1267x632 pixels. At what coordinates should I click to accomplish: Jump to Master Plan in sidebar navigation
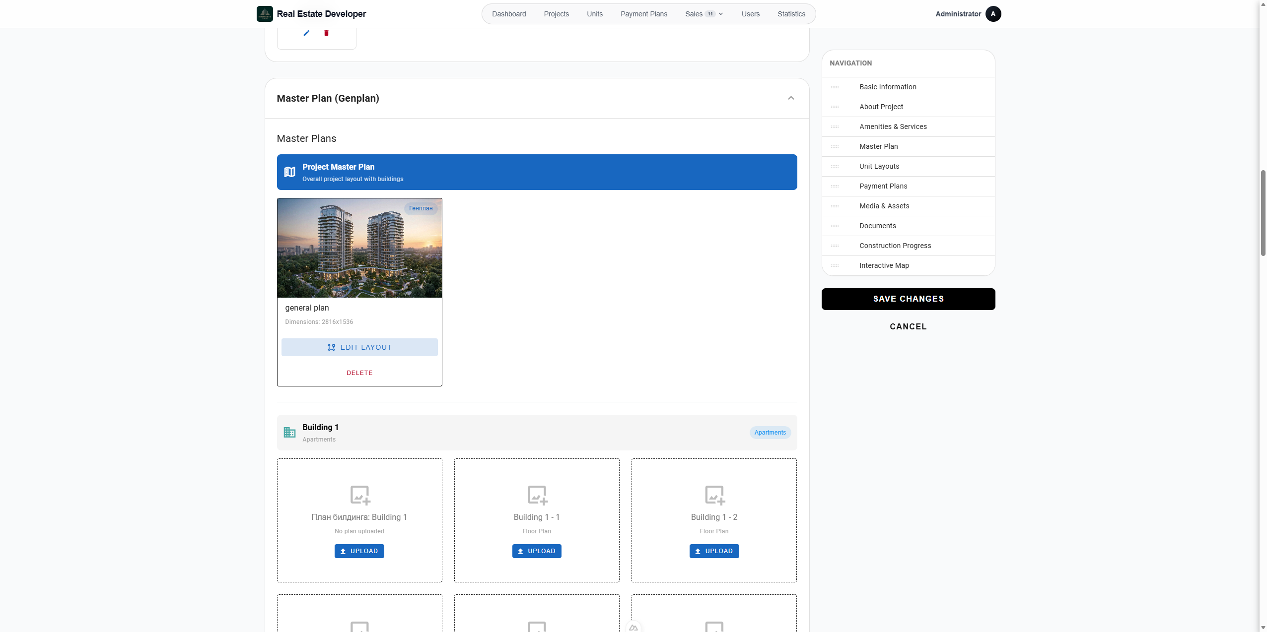coord(908,147)
